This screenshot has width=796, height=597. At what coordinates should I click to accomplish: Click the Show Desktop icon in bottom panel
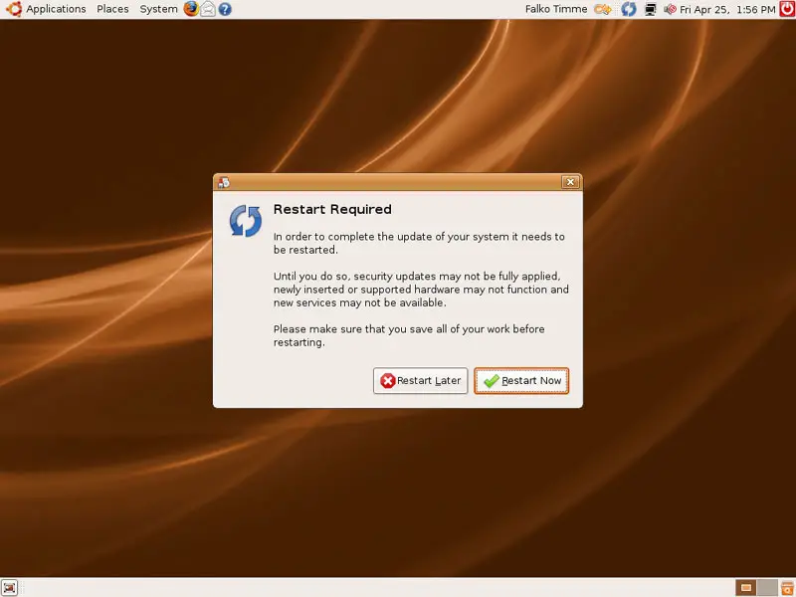tap(9, 588)
